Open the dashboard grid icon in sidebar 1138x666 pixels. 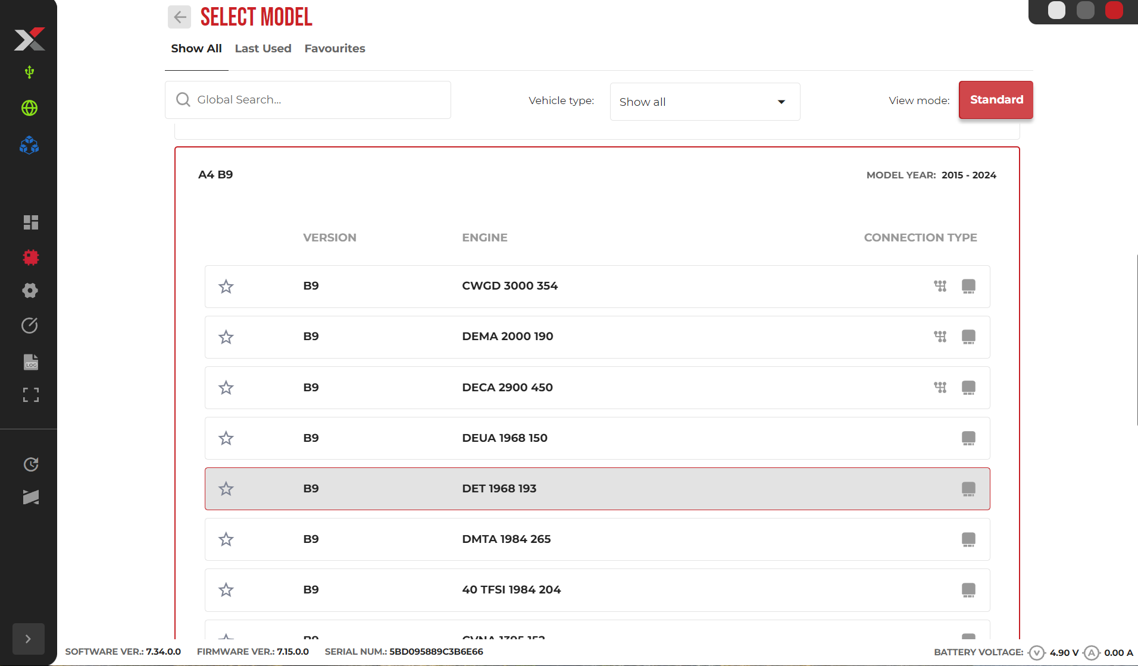pos(30,222)
